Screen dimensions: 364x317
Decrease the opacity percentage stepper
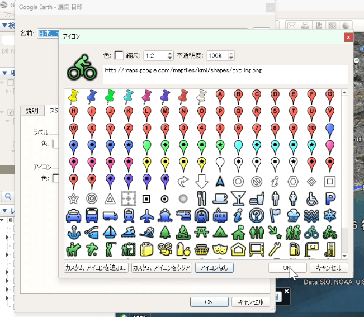[x=231, y=58]
